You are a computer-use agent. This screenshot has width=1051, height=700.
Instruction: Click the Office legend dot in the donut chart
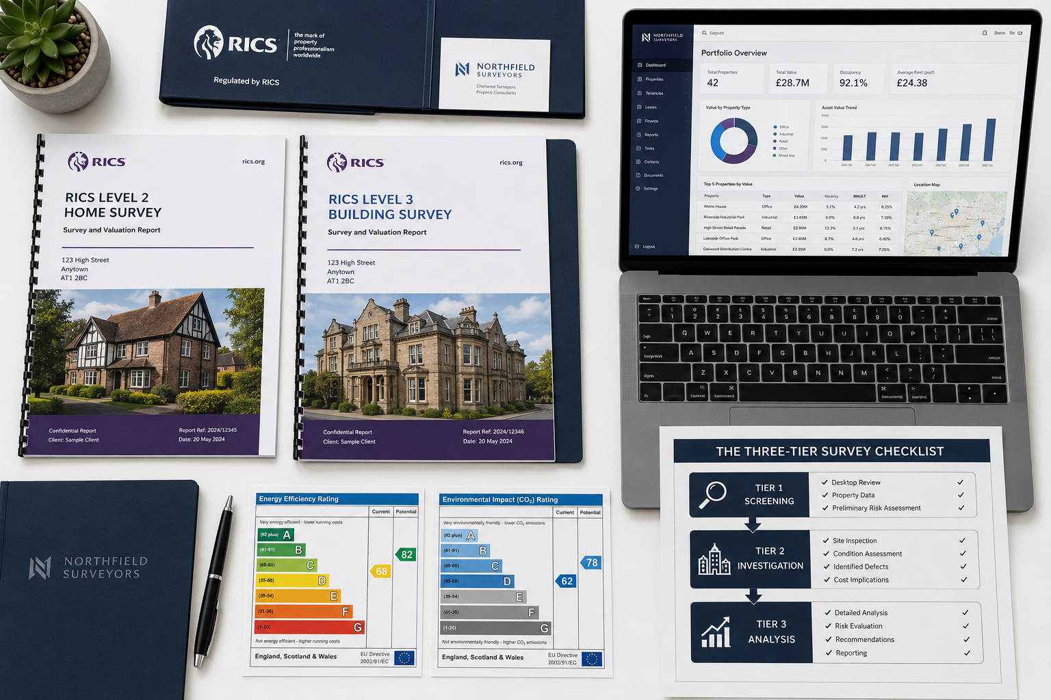[x=775, y=127]
